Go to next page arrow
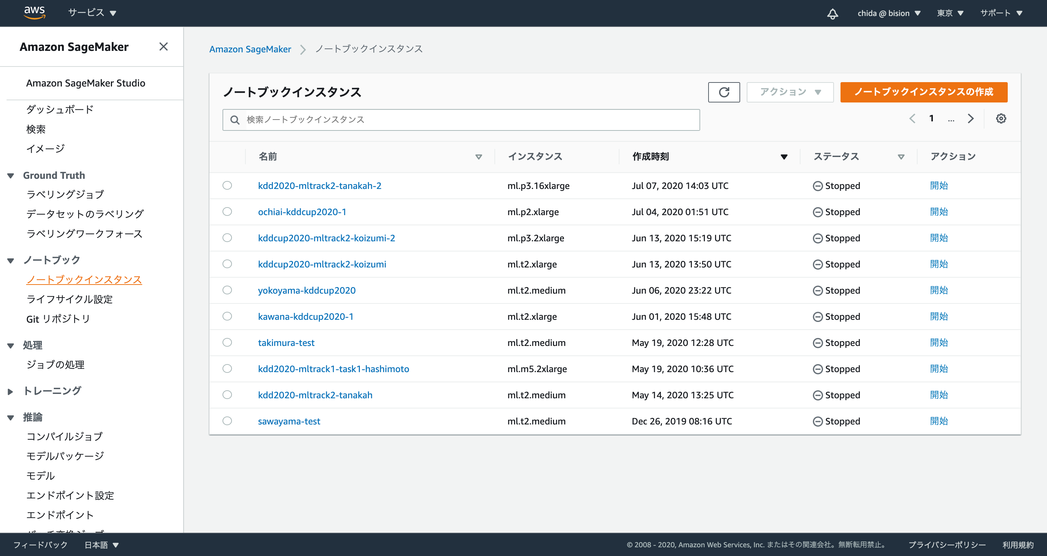Viewport: 1047px width, 556px height. [971, 119]
